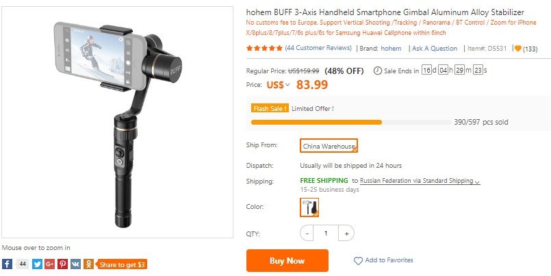Select China Warehouse shipping option
The width and height of the screenshot is (551, 276).
pos(329,146)
